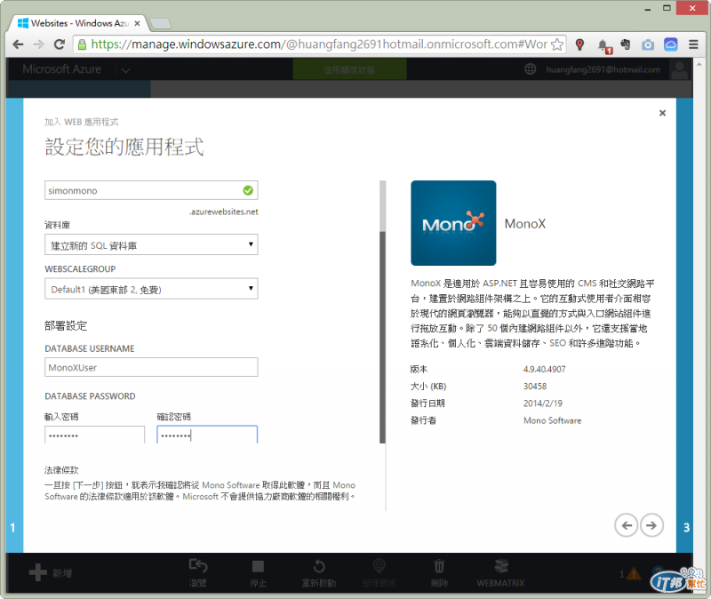
Task: Close the Websites browser tab
Action: click(137, 23)
